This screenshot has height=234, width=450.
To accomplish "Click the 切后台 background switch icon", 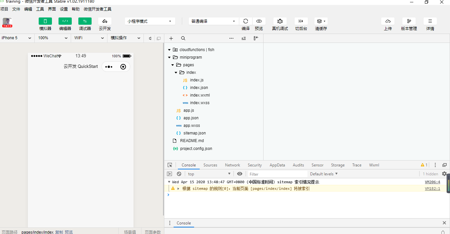I will pyautogui.click(x=301, y=21).
